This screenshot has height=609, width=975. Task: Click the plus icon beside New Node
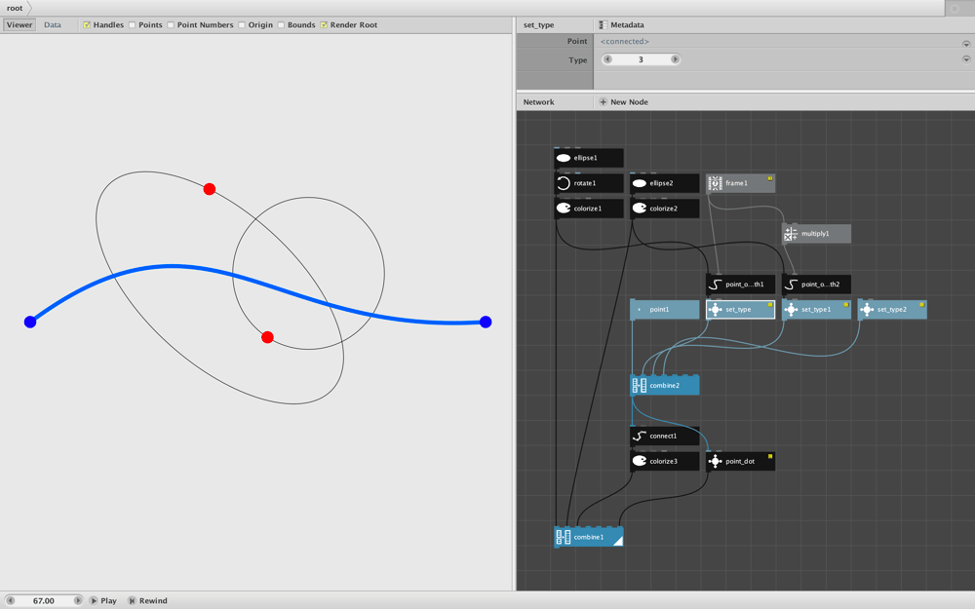[603, 102]
